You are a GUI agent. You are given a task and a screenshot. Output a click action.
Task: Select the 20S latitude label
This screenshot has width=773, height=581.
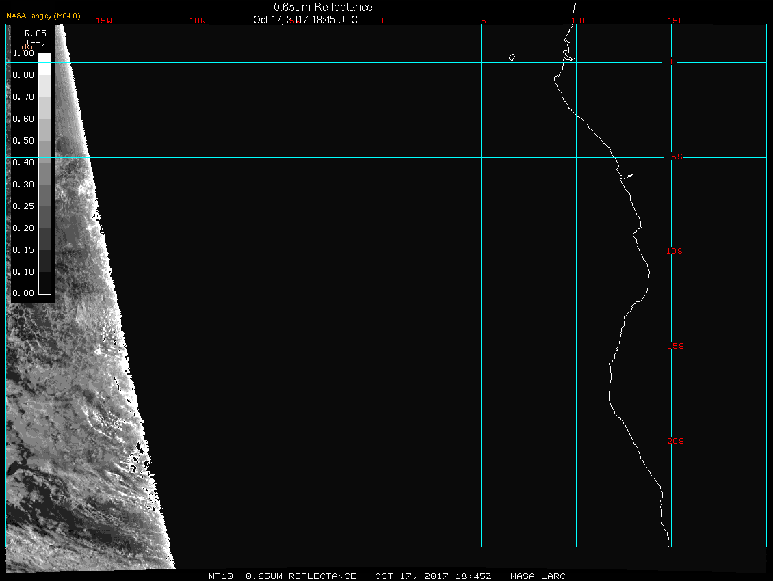(x=674, y=442)
